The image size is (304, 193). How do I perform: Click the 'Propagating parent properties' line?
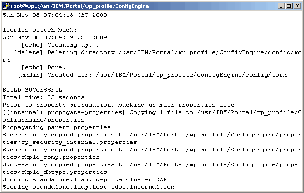57,127
